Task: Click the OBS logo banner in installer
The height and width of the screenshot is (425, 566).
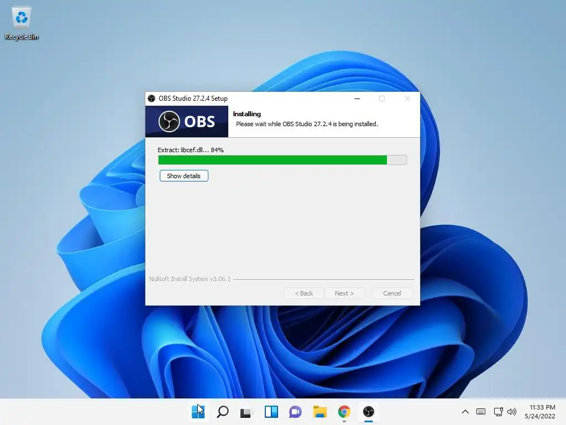Action: [x=187, y=121]
